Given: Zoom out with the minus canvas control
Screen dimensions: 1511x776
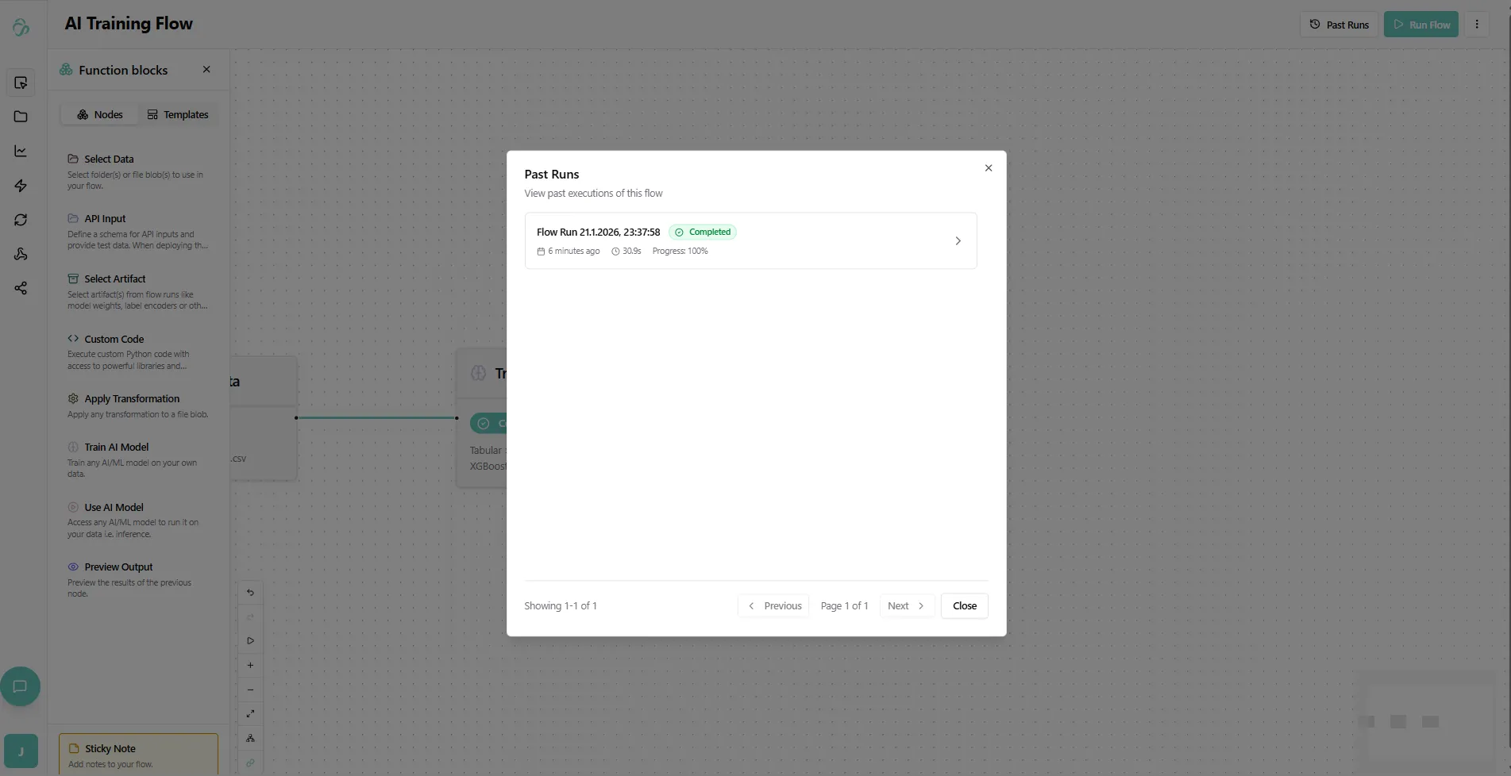Looking at the screenshot, I should click(x=250, y=690).
